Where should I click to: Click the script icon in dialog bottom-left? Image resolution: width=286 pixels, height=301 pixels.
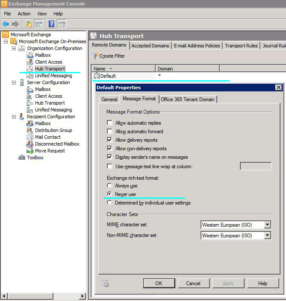(x=105, y=283)
